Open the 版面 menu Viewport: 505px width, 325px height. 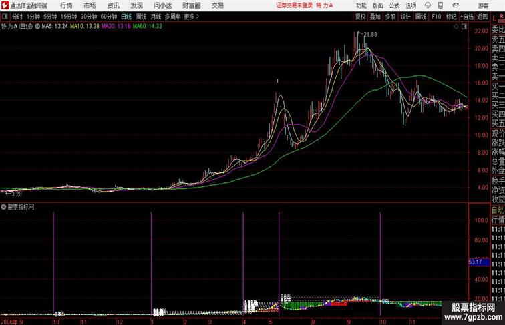click(x=378, y=5)
